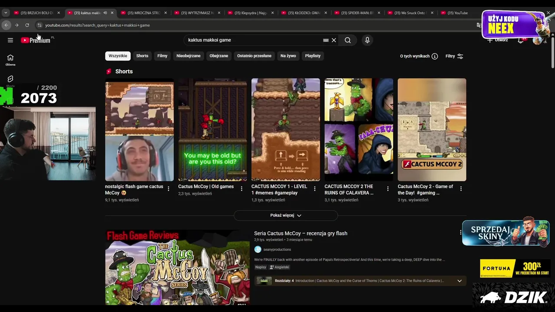Viewport: 555px width, 312px height.
Task: Go to YouTube Premium home logo
Action: (36, 40)
